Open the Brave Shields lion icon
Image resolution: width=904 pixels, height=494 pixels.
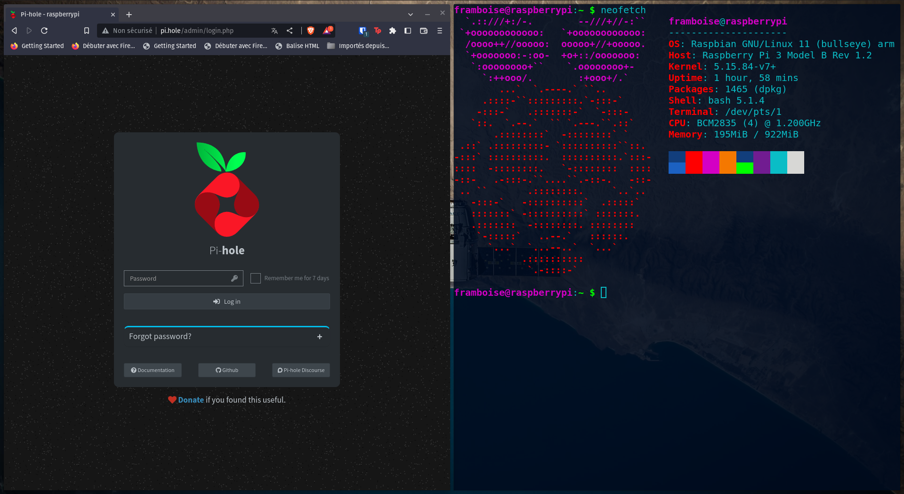(x=311, y=31)
